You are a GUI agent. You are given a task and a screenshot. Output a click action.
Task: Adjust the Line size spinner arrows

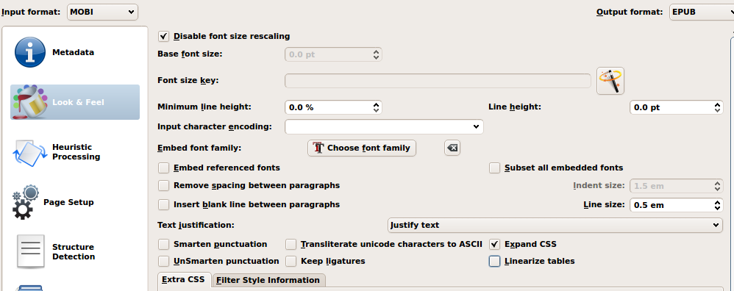click(x=718, y=205)
